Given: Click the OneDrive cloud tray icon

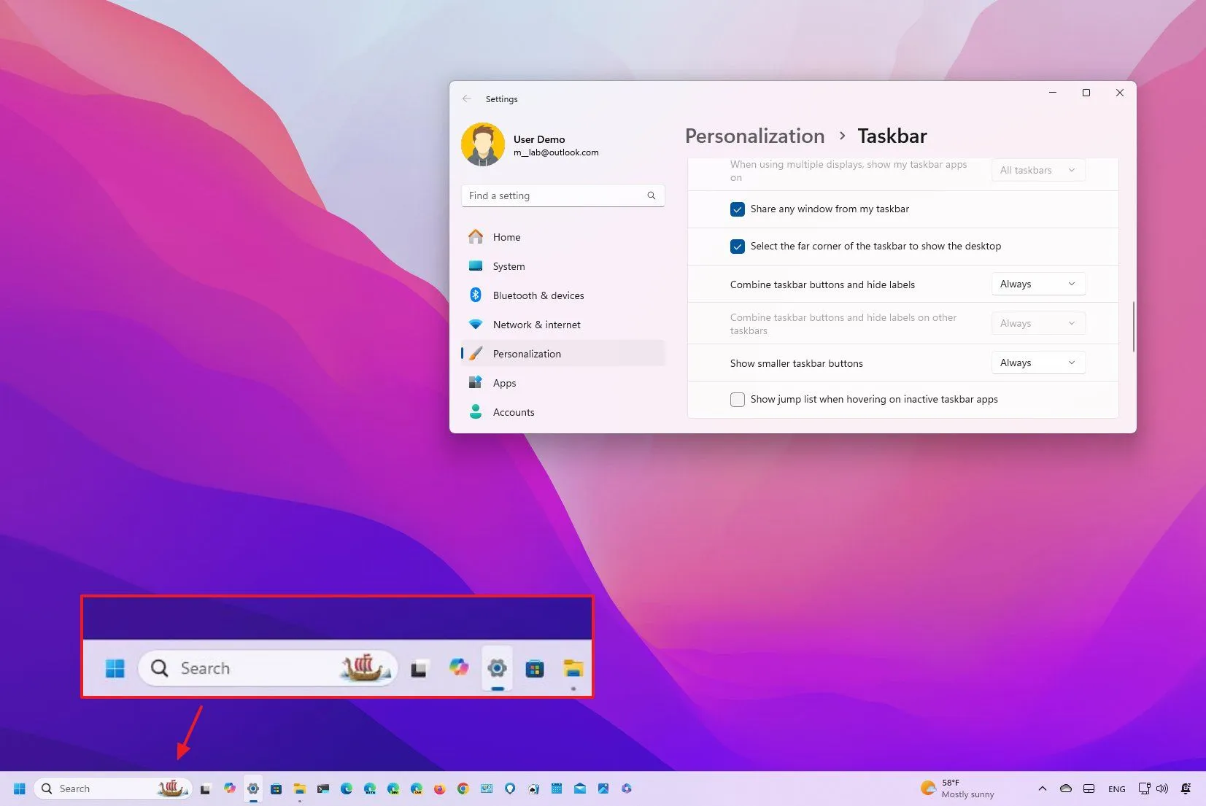Looking at the screenshot, I should 1066,788.
